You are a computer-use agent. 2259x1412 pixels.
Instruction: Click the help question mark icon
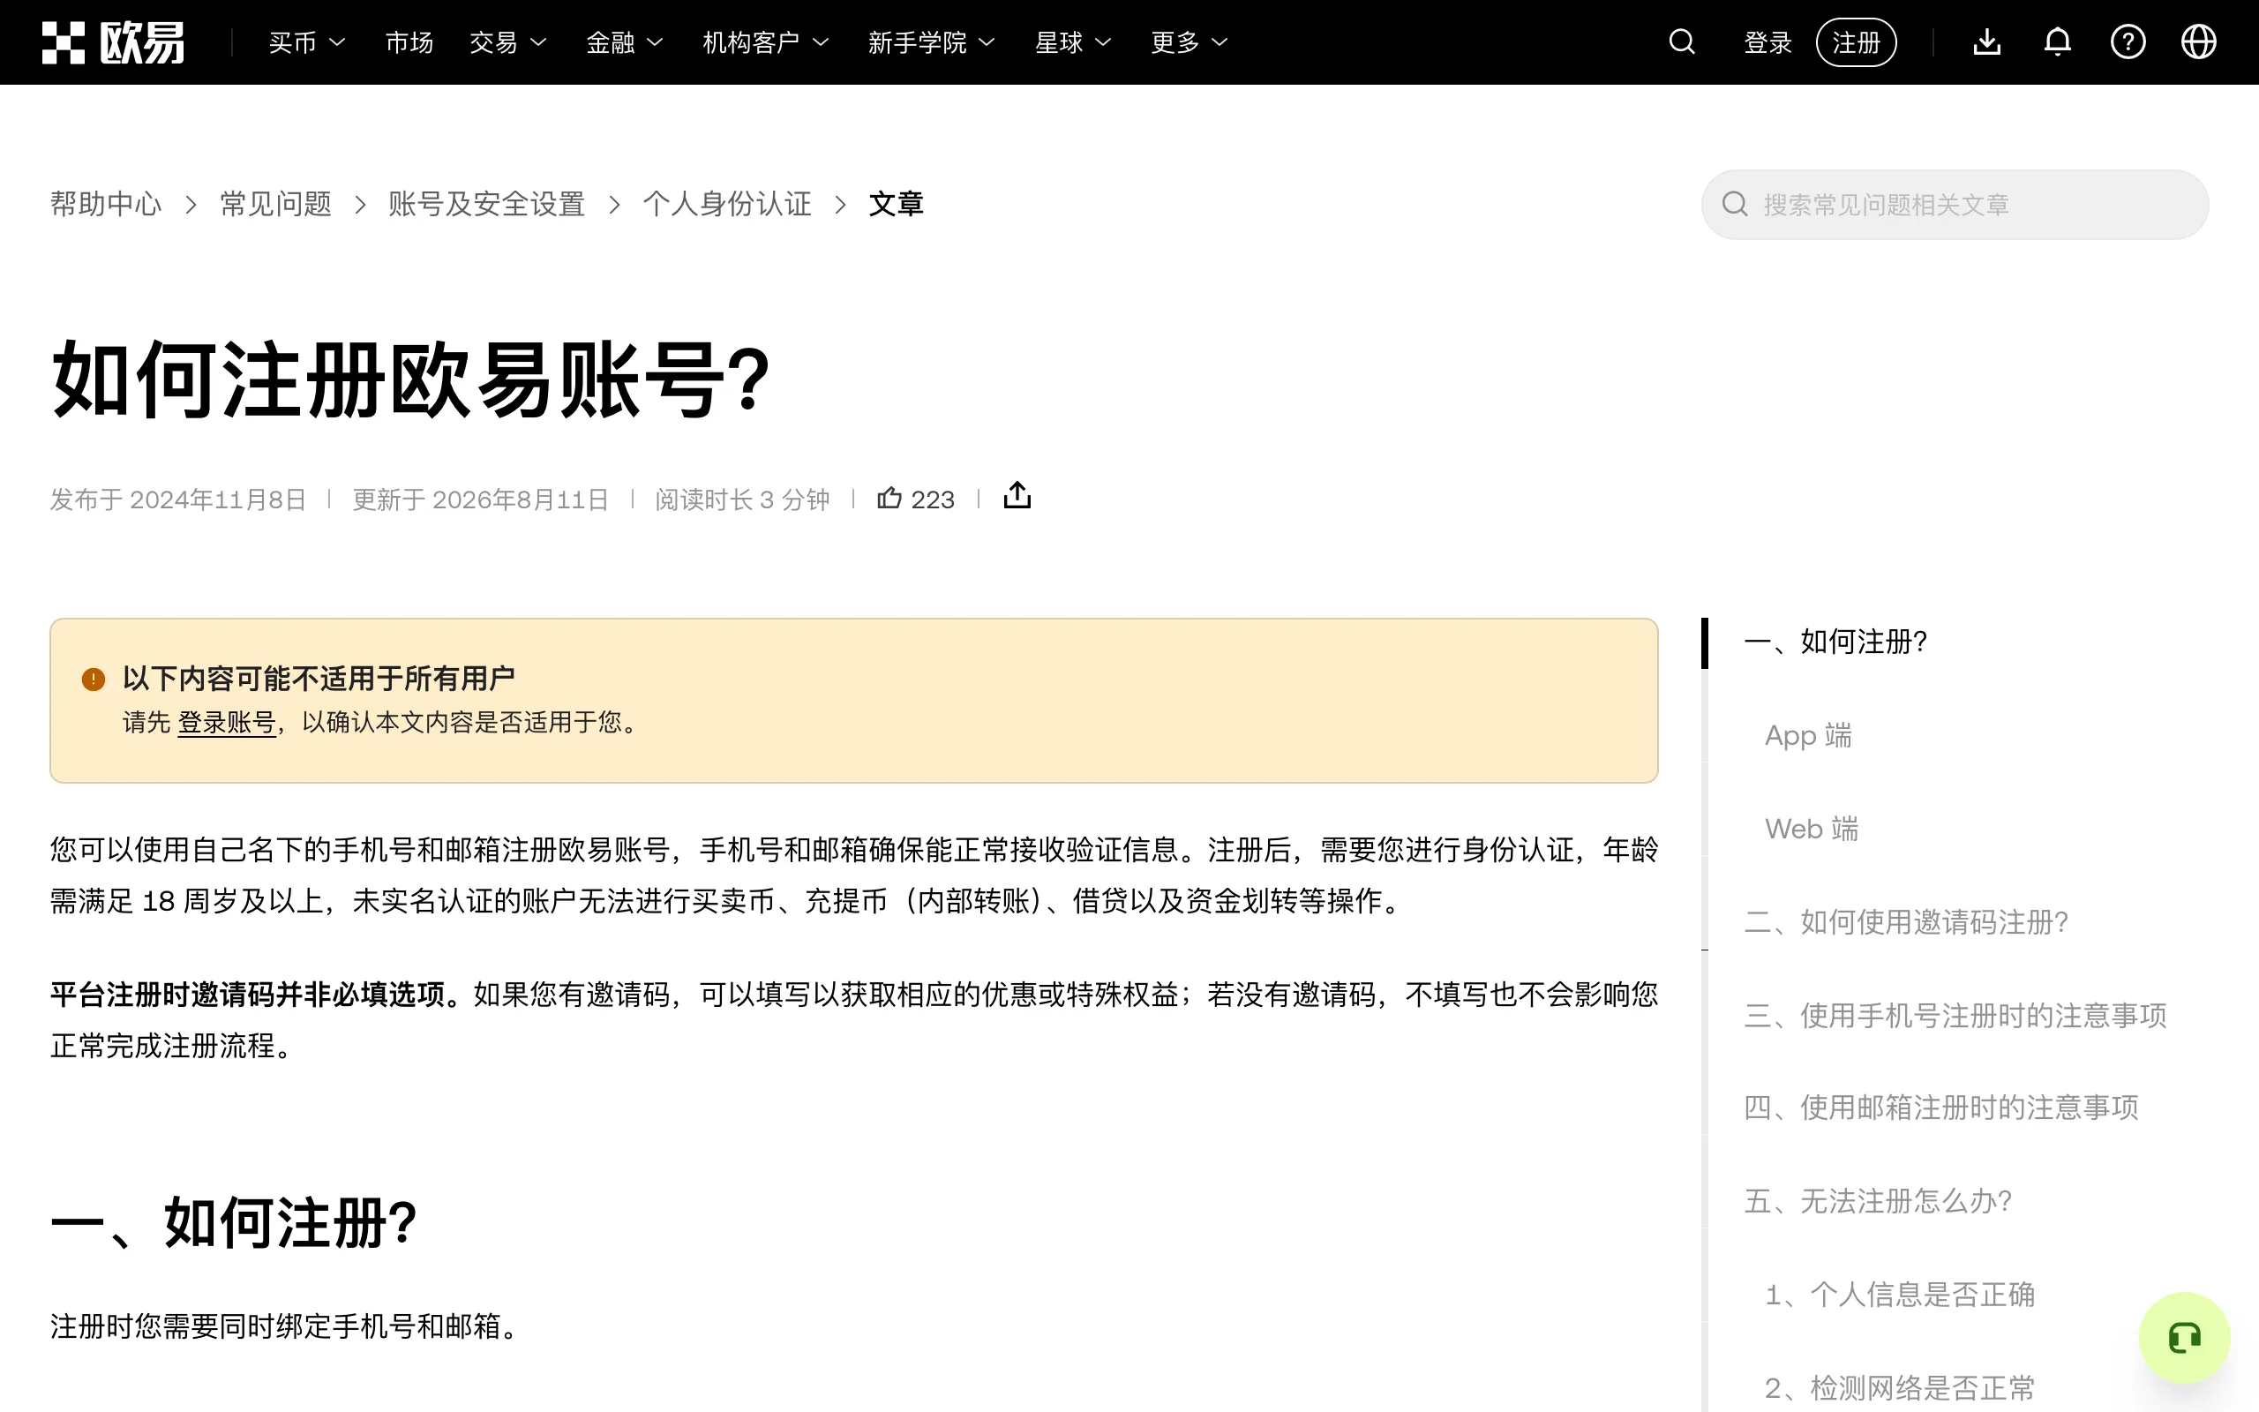click(x=2128, y=42)
